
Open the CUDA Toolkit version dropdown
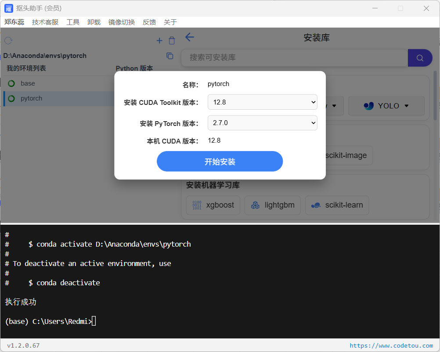click(x=262, y=102)
